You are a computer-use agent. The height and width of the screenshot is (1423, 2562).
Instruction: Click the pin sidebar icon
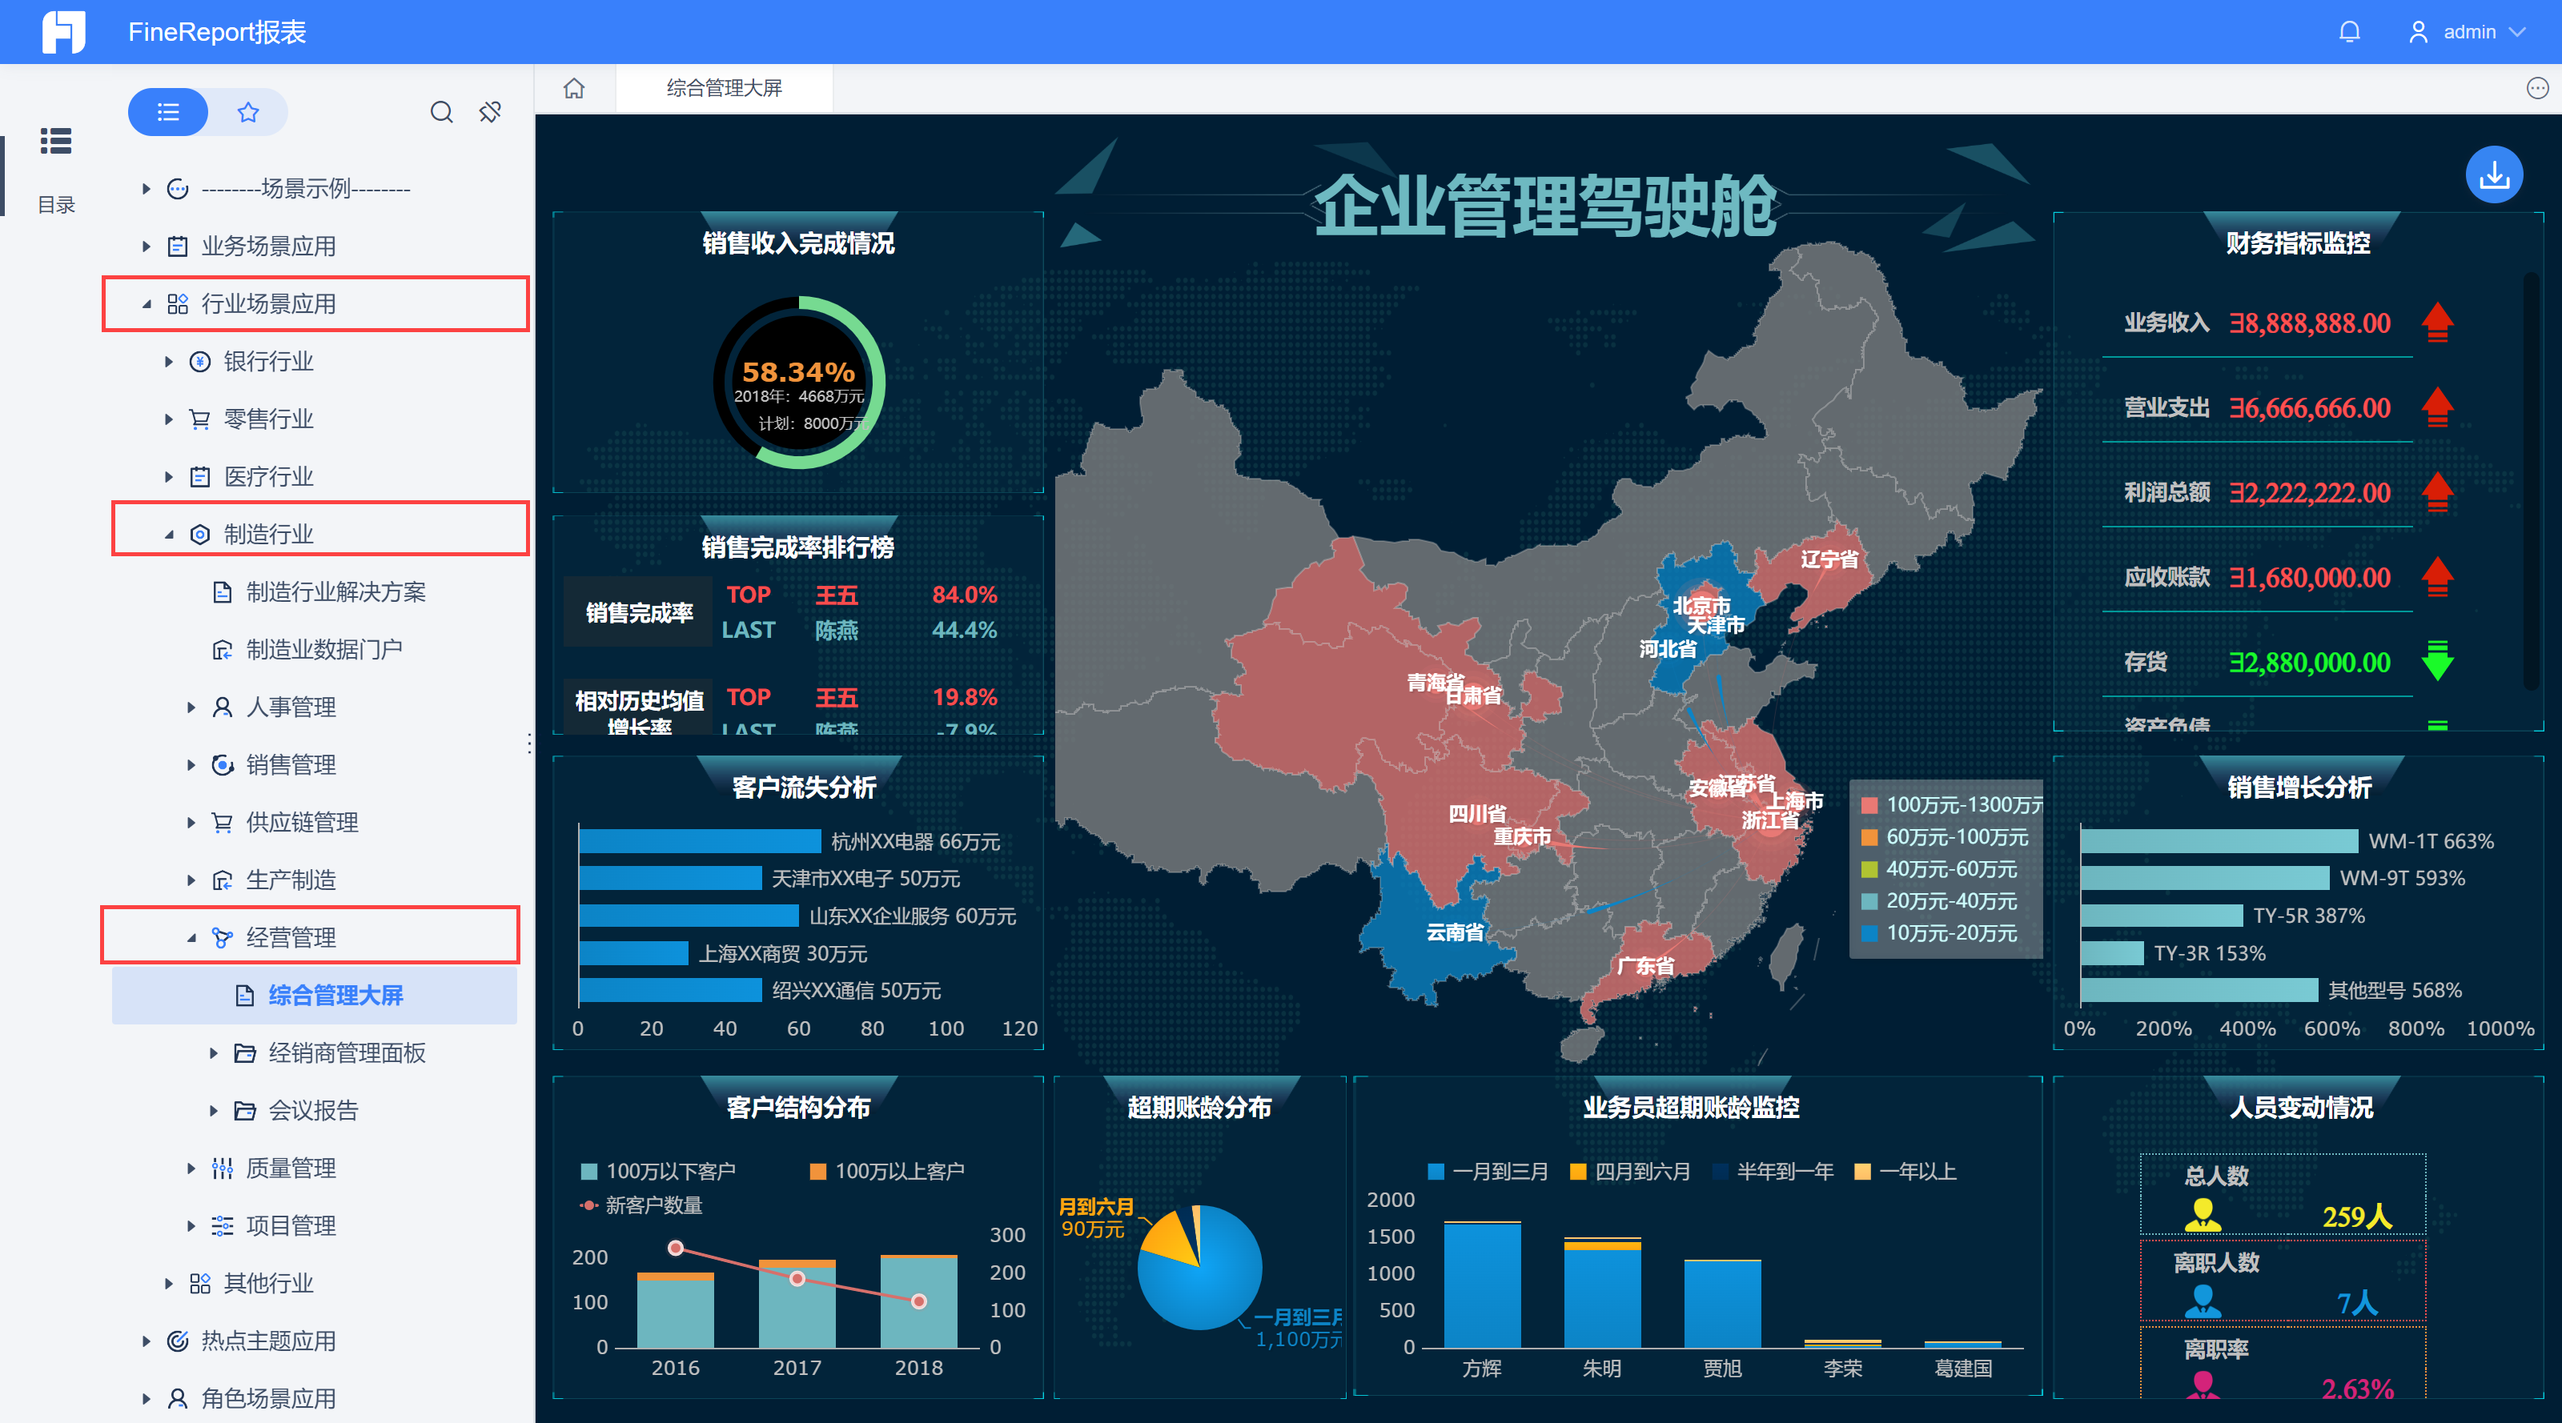tap(490, 112)
